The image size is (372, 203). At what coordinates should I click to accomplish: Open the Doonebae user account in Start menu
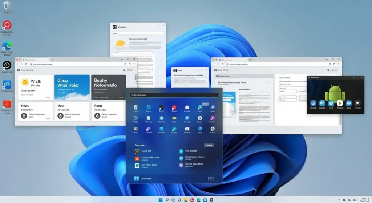(x=142, y=179)
